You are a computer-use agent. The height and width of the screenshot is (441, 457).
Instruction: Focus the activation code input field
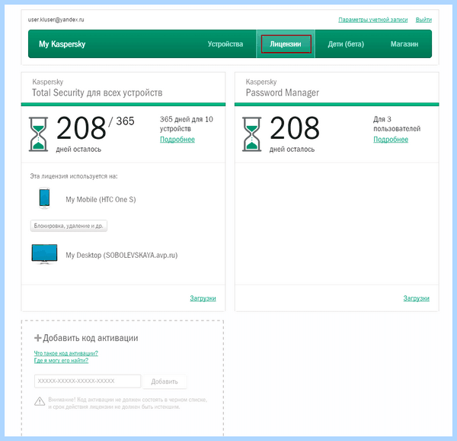point(88,381)
